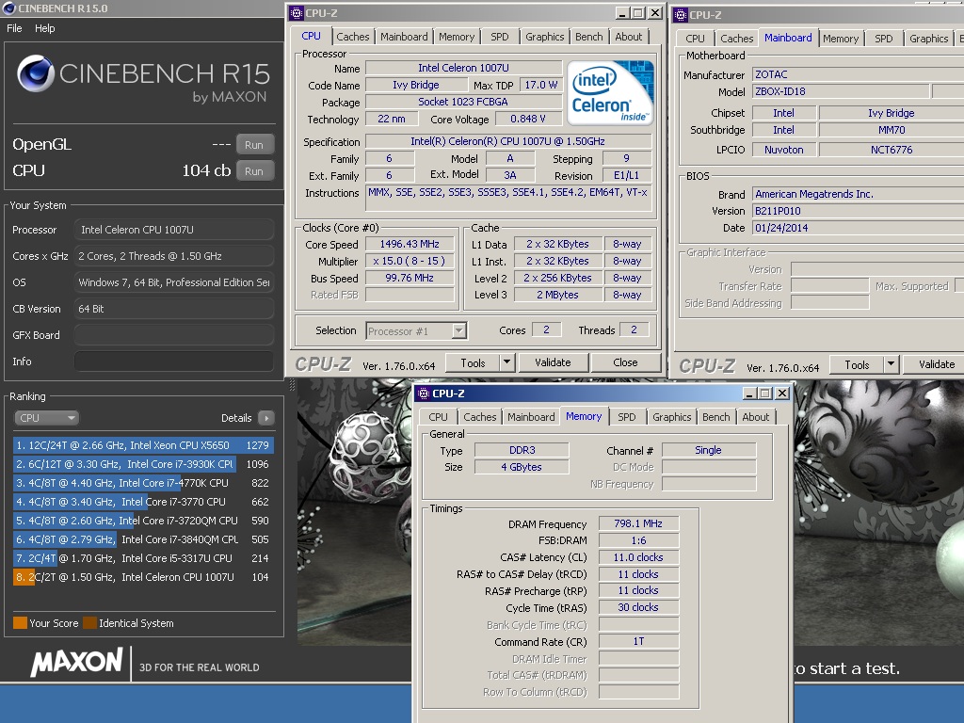Select Graphics tab in CPU-Z Memory window
The height and width of the screenshot is (723, 964).
pyautogui.click(x=672, y=417)
